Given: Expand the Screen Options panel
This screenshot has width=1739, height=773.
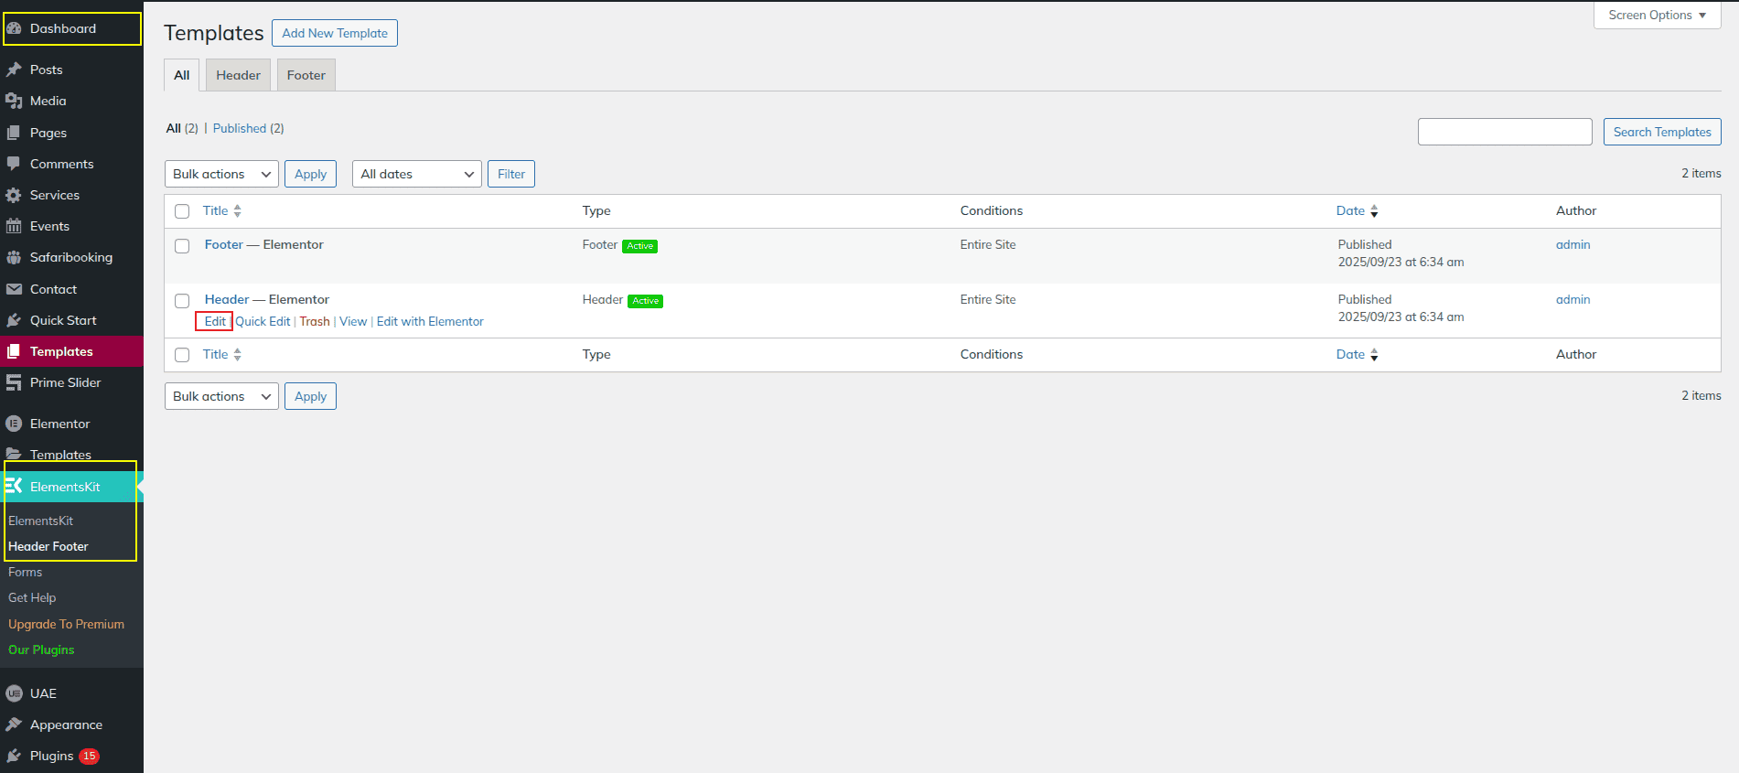Looking at the screenshot, I should (1657, 16).
